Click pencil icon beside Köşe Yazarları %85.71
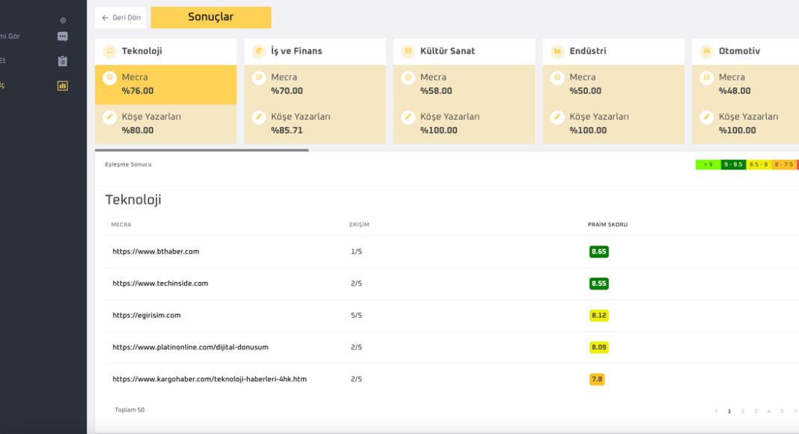The image size is (799, 434). coord(259,117)
